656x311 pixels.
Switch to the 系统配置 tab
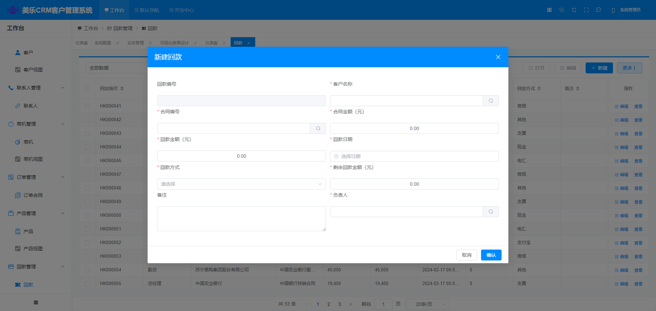pos(103,43)
